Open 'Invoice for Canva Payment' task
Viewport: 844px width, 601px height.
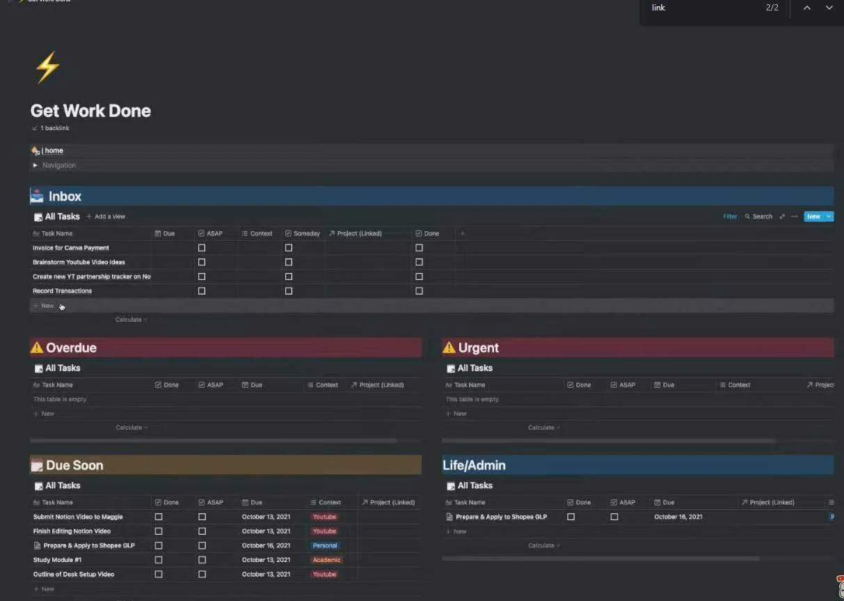click(71, 248)
